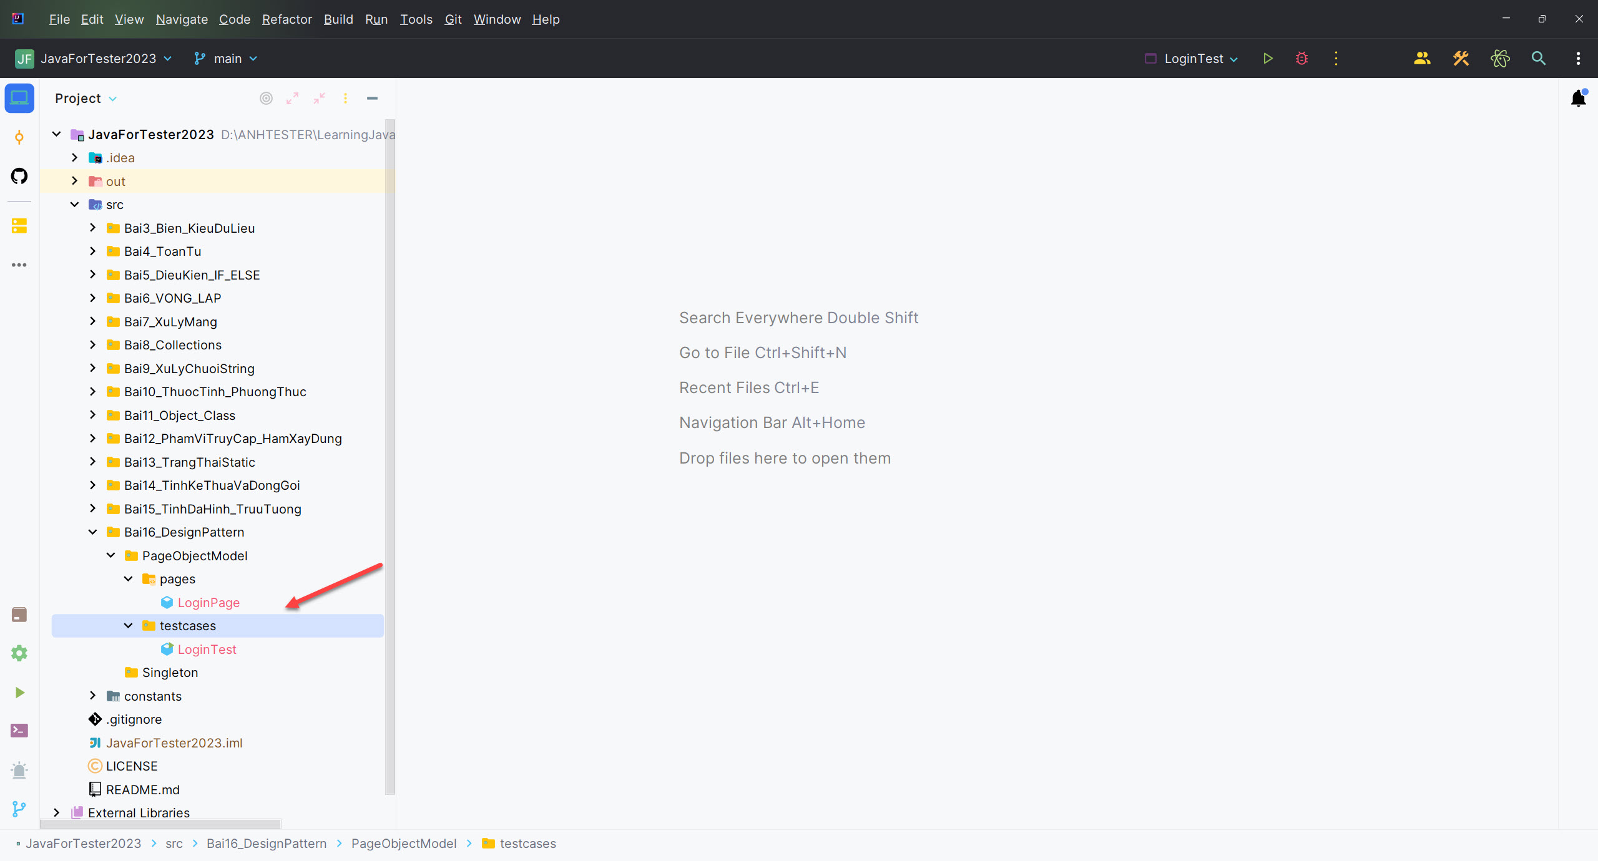Select the LoginTest class file
The height and width of the screenshot is (861, 1598).
(x=207, y=649)
